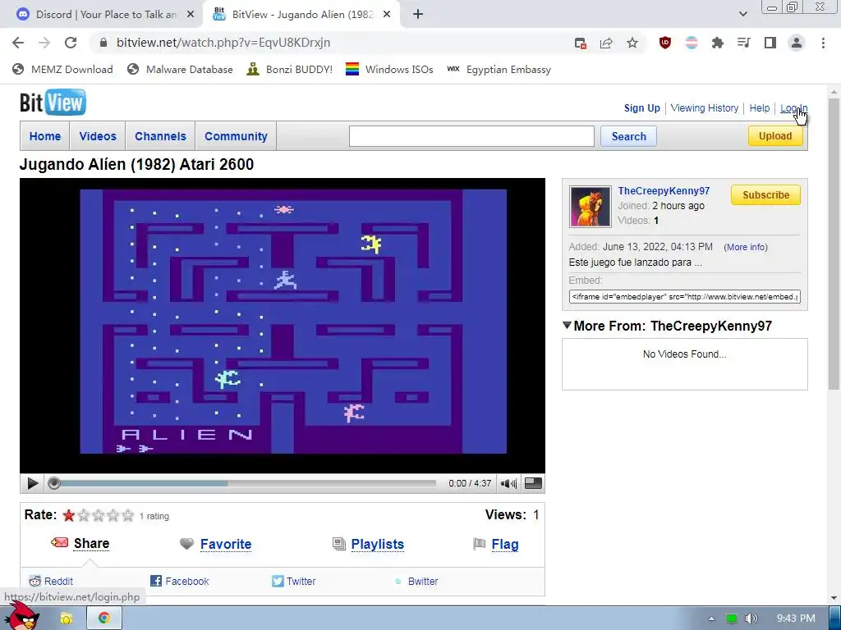Image resolution: width=841 pixels, height=630 pixels.
Task: Go back with browser back arrow
Action: coord(18,43)
